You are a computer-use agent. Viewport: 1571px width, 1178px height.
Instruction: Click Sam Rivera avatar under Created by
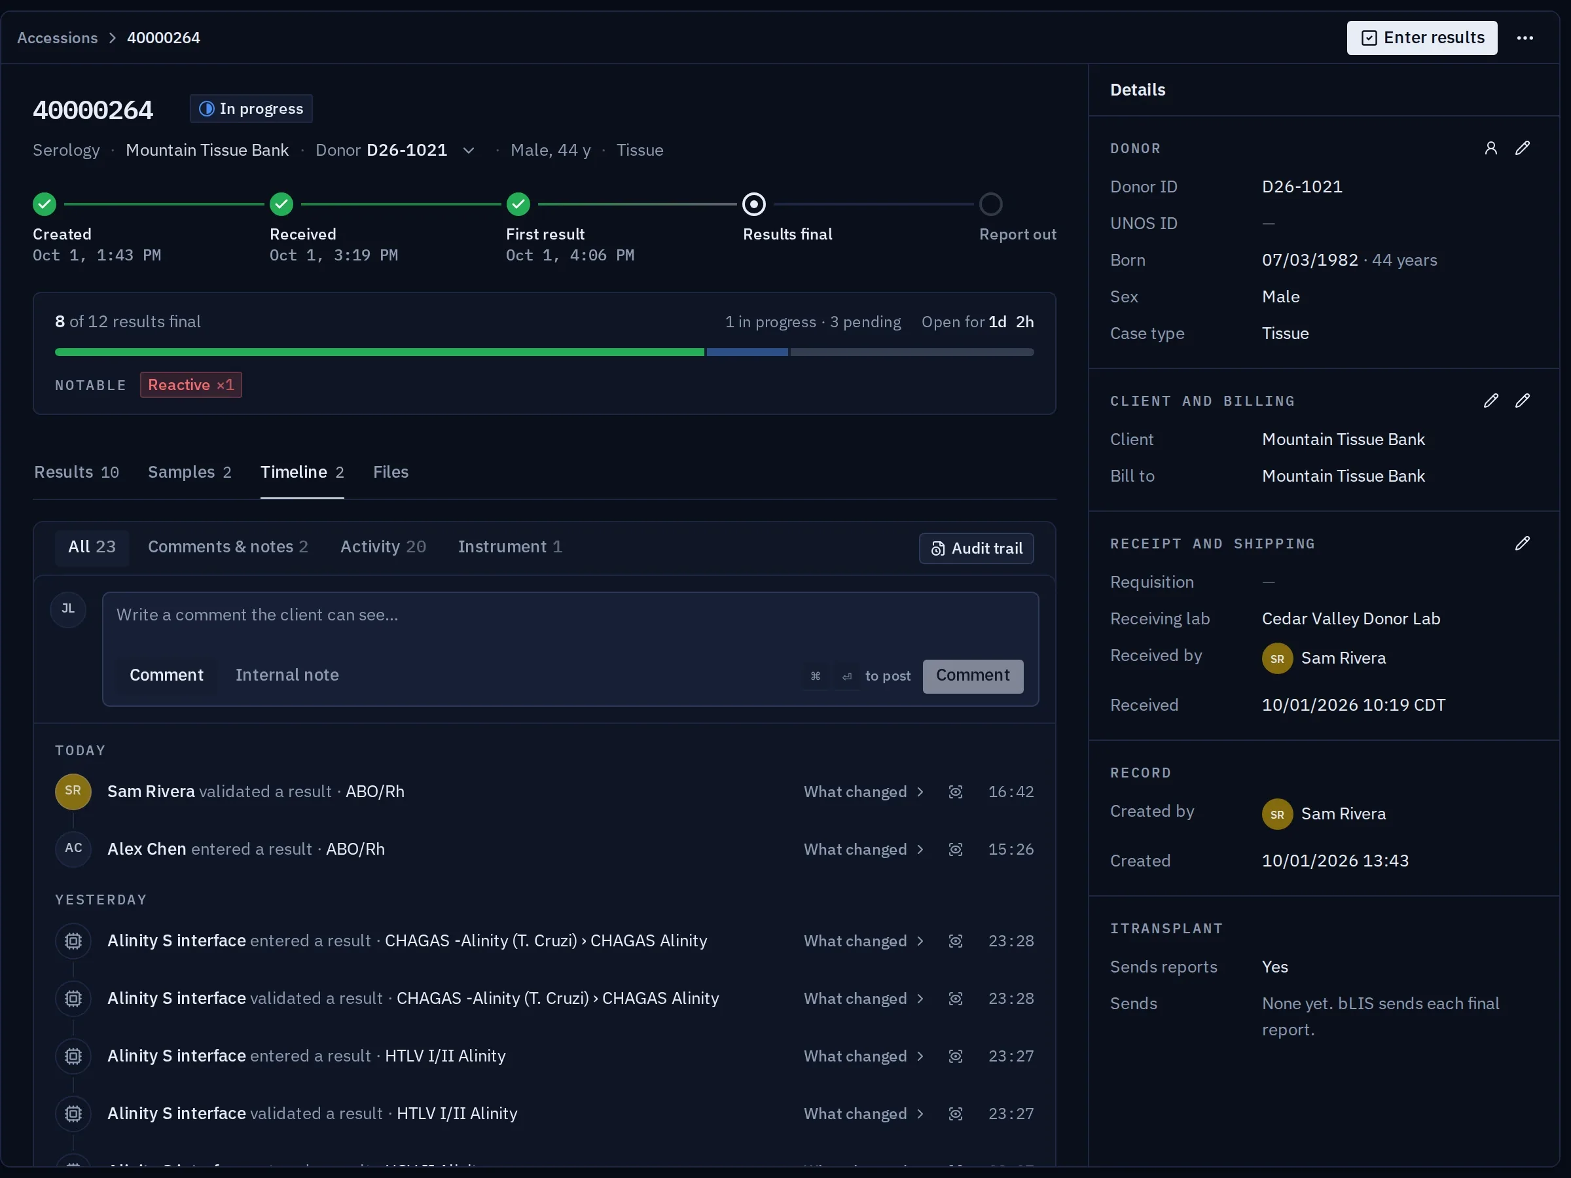point(1277,813)
